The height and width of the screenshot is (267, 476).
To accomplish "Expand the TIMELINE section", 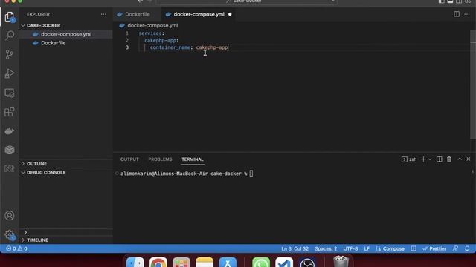I will 37,240.
